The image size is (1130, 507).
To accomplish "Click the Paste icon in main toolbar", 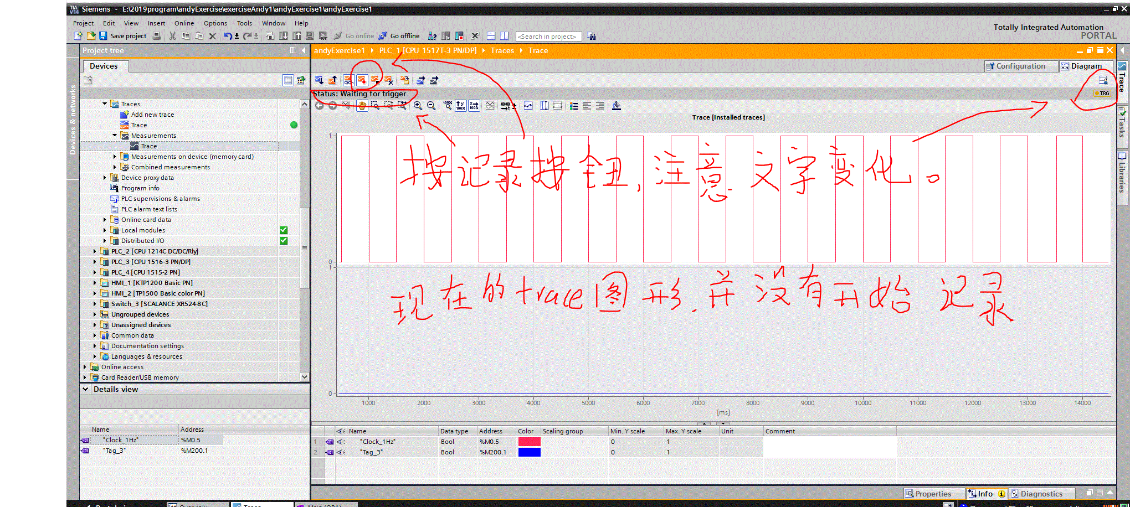I will pyautogui.click(x=199, y=36).
